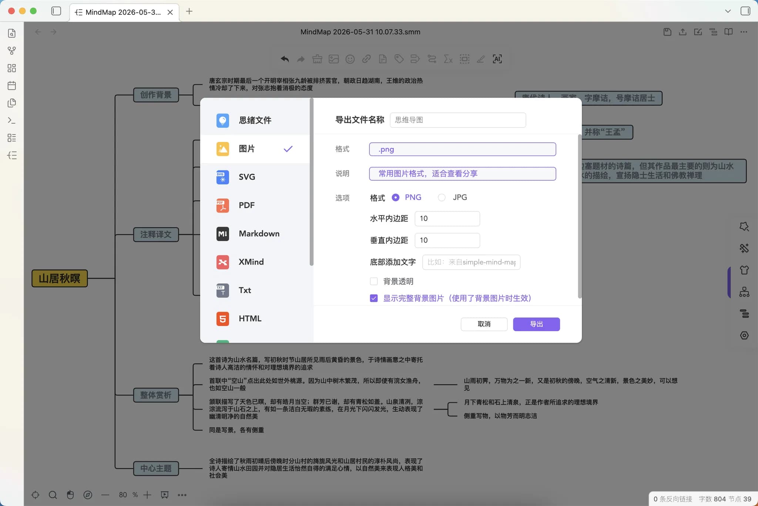The image size is (758, 506).
Task: Open the reading mode book icon
Action: [x=728, y=32]
